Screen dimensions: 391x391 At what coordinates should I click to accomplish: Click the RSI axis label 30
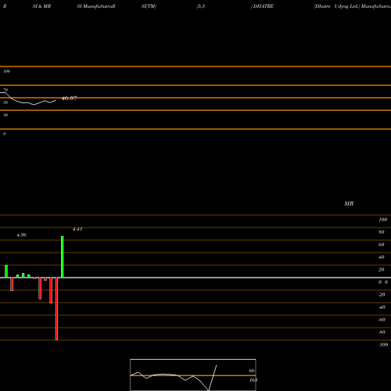coord(5,115)
